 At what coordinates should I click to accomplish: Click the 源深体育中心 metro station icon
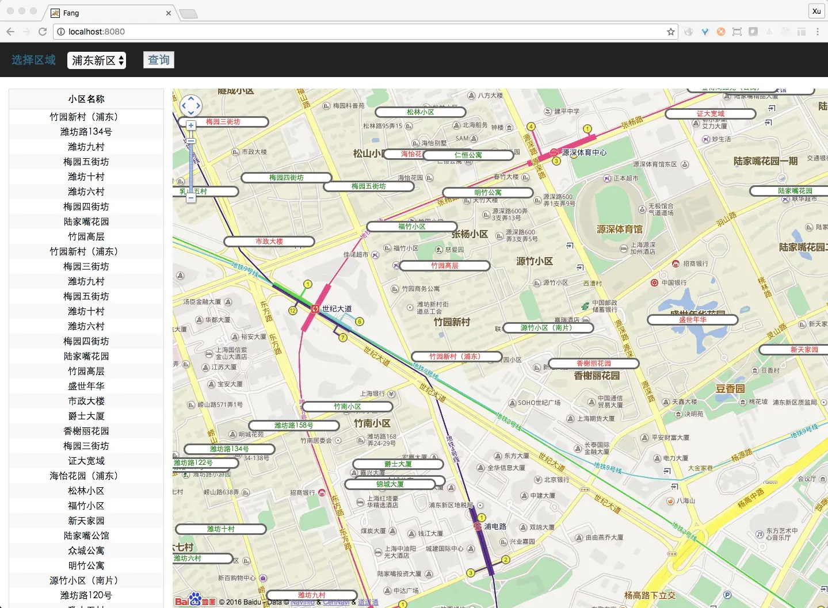[554, 152]
